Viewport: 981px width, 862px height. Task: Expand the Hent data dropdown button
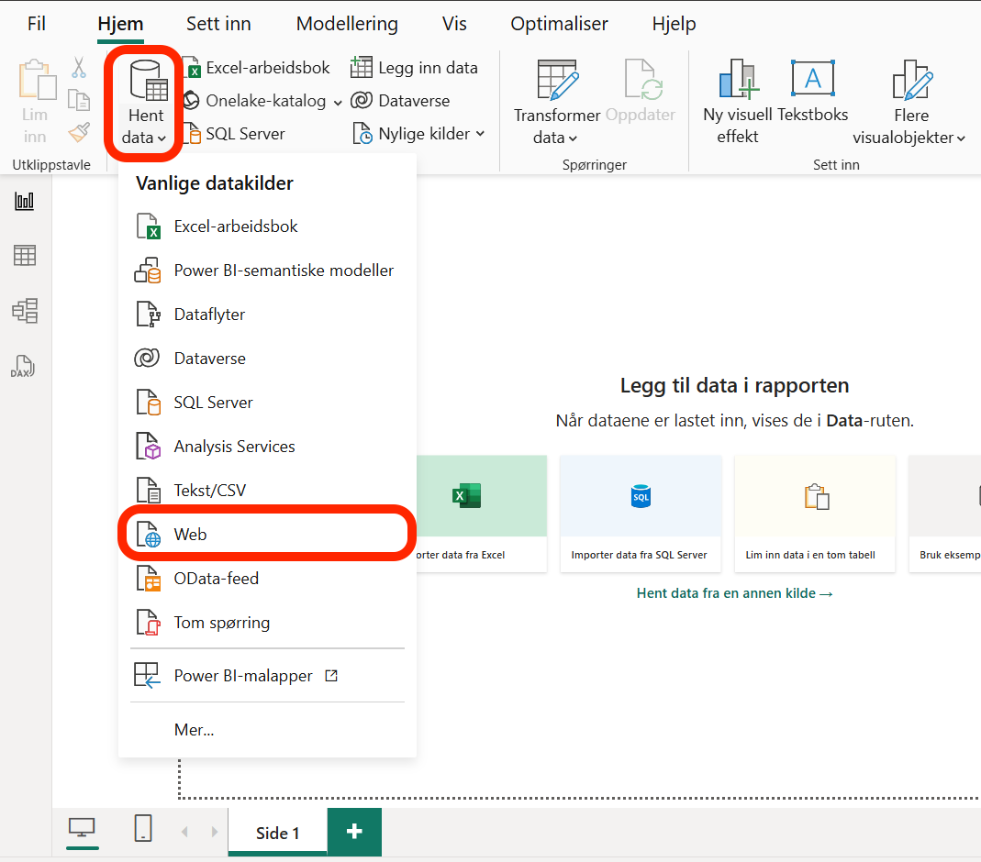(x=143, y=103)
